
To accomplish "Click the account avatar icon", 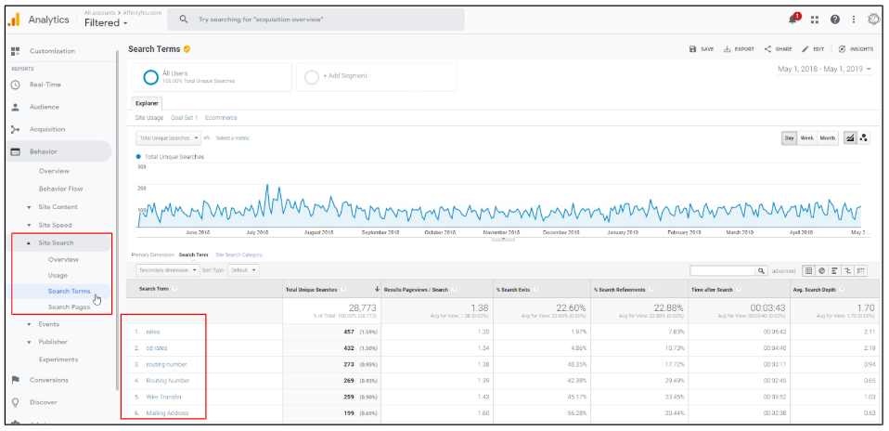I will [x=873, y=20].
